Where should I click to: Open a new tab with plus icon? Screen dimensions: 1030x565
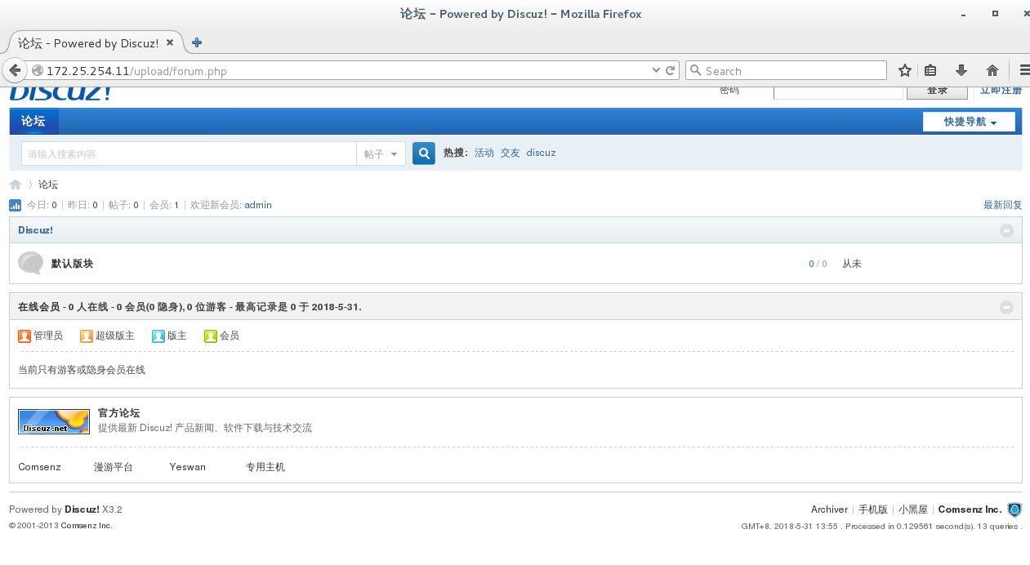coord(197,42)
